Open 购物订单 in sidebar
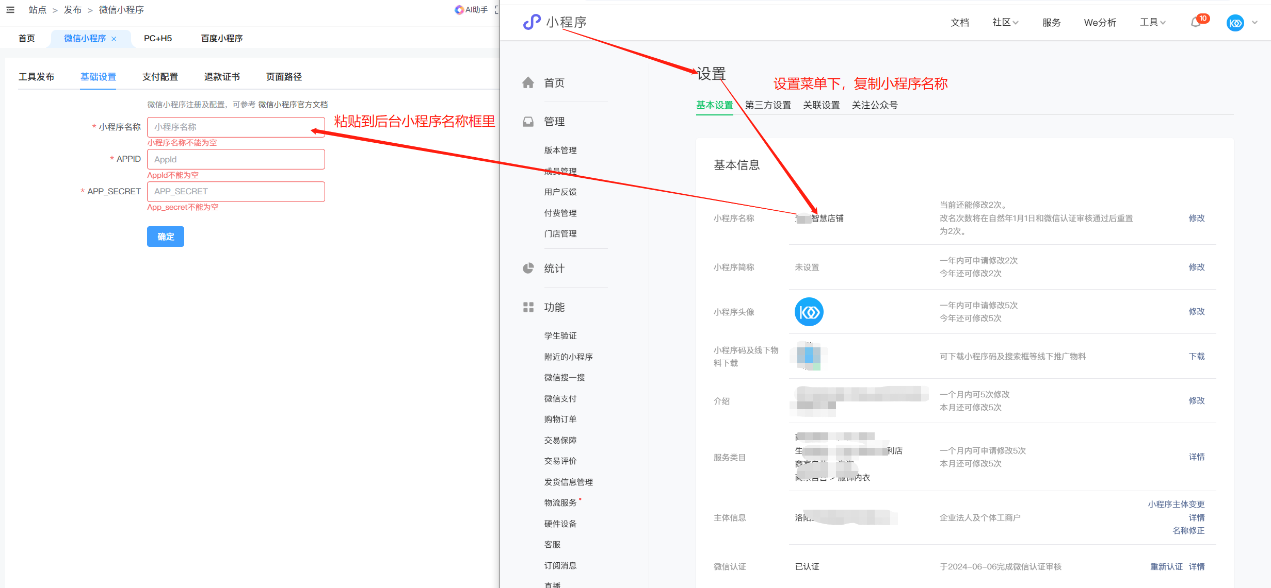 pyautogui.click(x=560, y=419)
